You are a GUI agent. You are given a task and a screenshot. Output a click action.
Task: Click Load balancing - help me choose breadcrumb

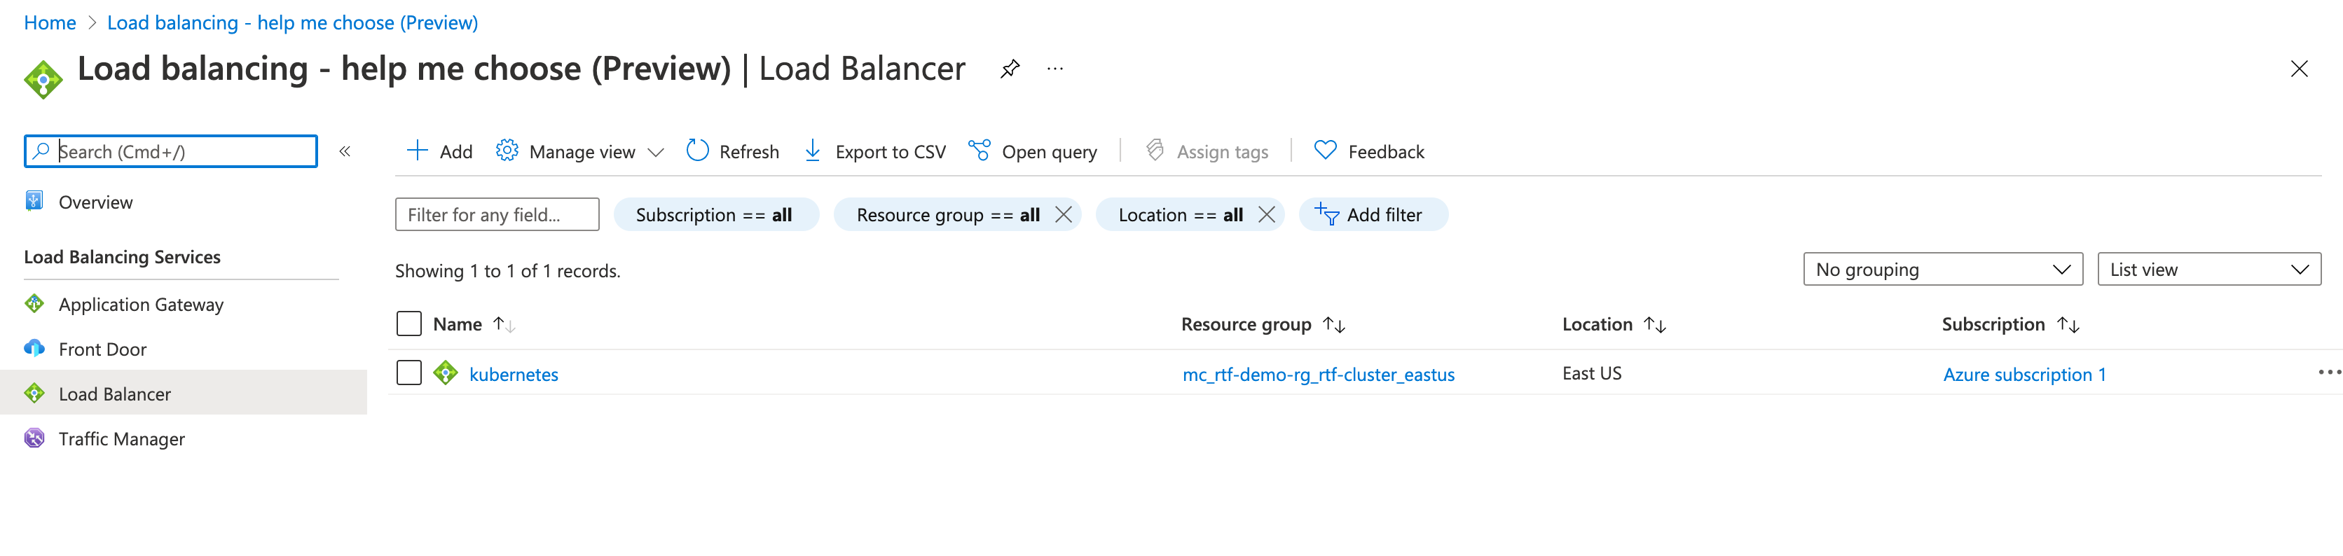(293, 22)
